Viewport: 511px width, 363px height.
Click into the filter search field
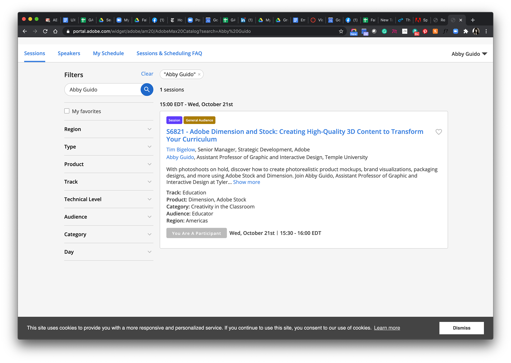103,90
